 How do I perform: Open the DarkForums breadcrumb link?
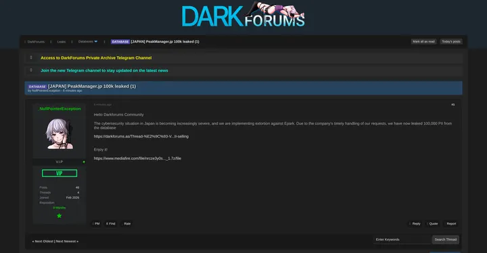coord(36,42)
